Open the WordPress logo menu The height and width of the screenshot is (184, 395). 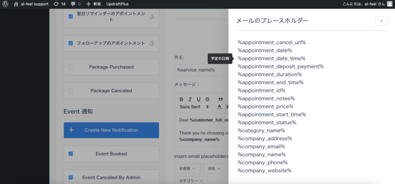point(5,4)
